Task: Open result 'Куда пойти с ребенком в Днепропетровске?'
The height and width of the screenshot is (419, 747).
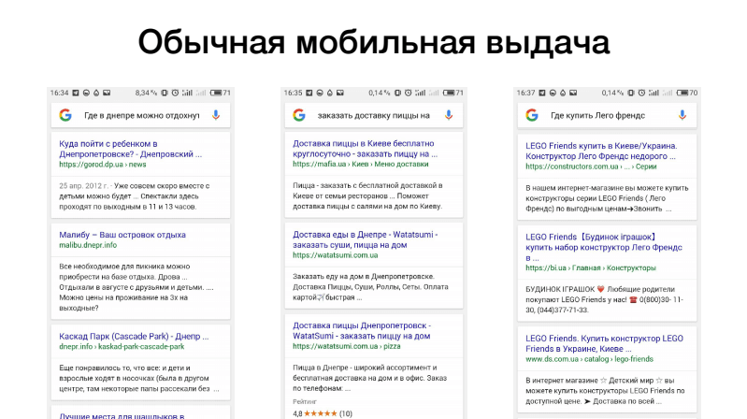Action: (x=130, y=149)
